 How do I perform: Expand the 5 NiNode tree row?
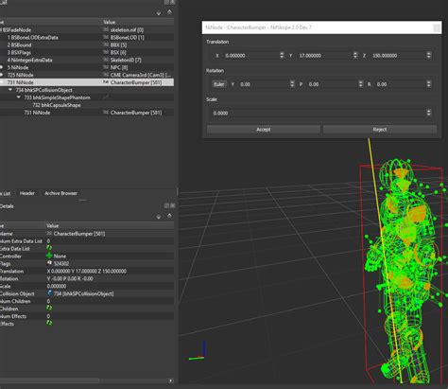[2, 67]
